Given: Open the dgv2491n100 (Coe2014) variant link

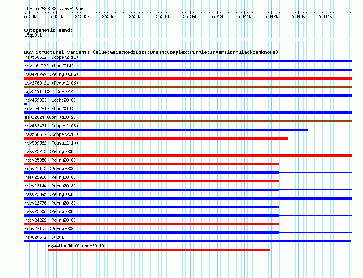Looking at the screenshot, I should pyautogui.click(x=50, y=91).
